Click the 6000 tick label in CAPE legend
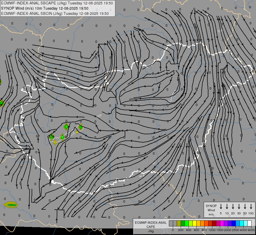 coord(251,230)
